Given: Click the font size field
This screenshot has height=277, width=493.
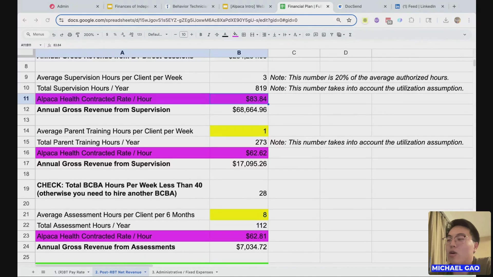Looking at the screenshot, I should (x=184, y=35).
